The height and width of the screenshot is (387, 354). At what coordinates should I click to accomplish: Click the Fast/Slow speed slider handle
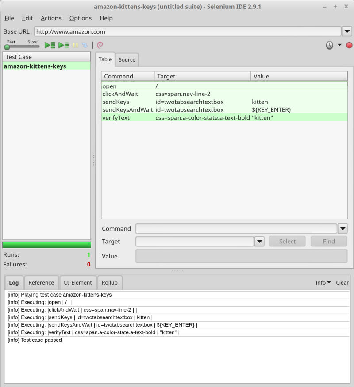(x=7, y=47)
